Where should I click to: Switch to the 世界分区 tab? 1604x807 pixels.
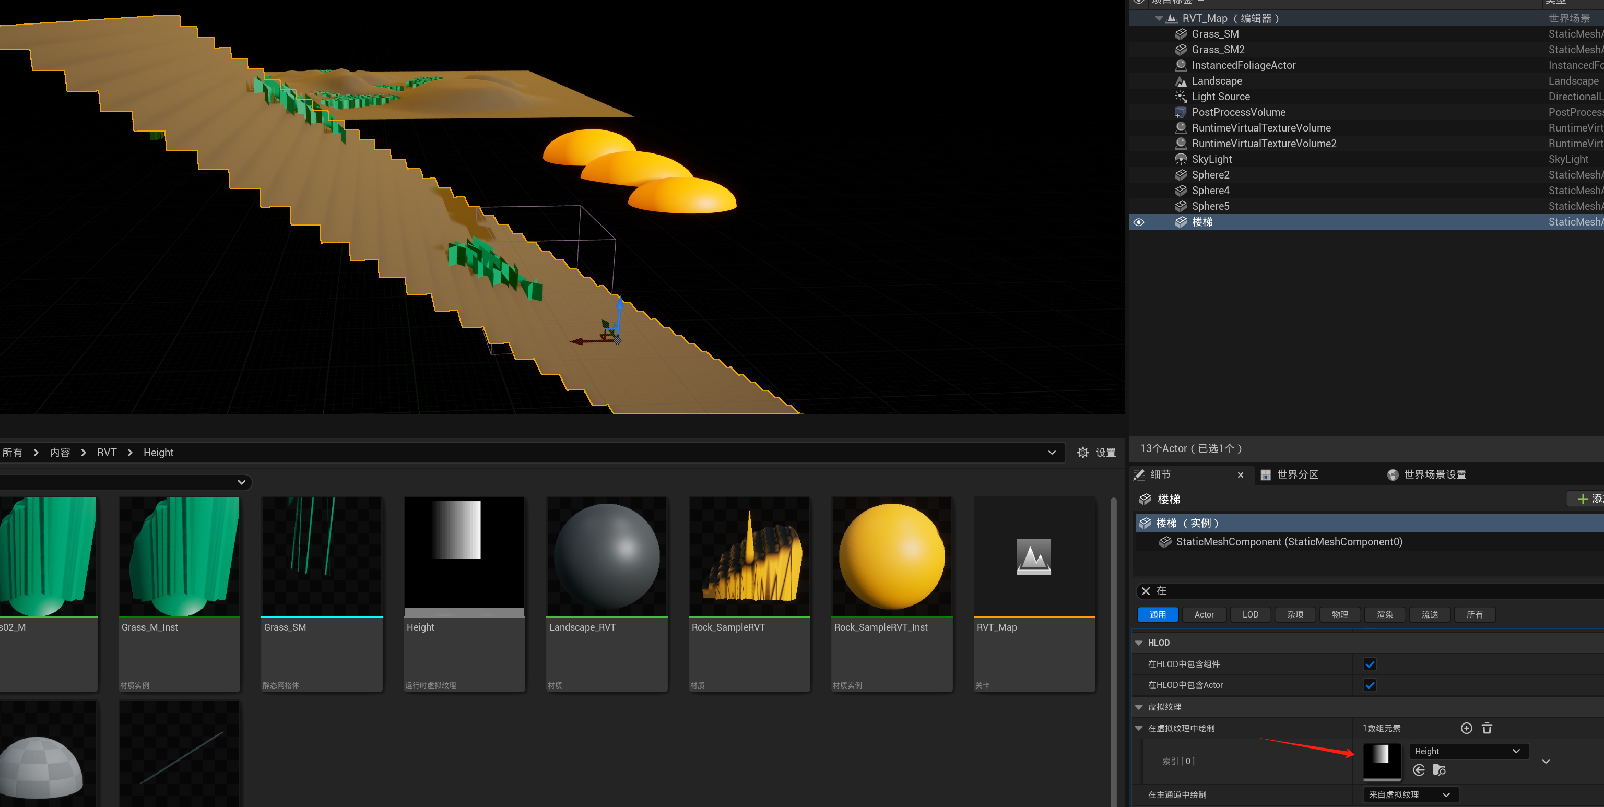(x=1296, y=474)
